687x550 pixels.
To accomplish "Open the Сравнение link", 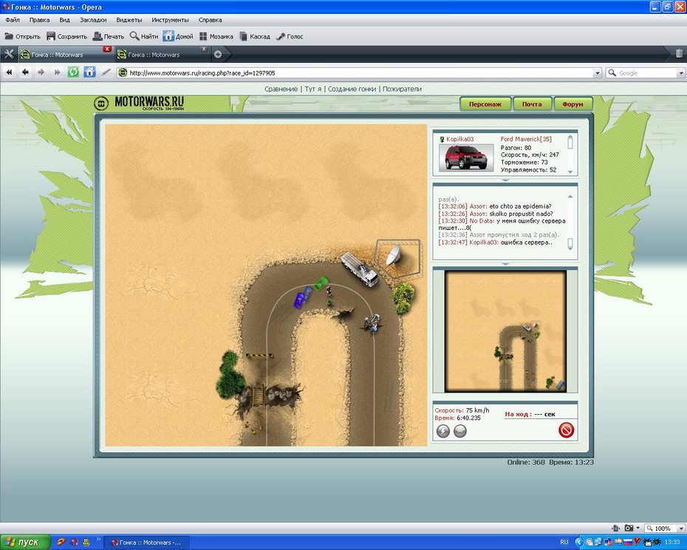I will pyautogui.click(x=281, y=89).
